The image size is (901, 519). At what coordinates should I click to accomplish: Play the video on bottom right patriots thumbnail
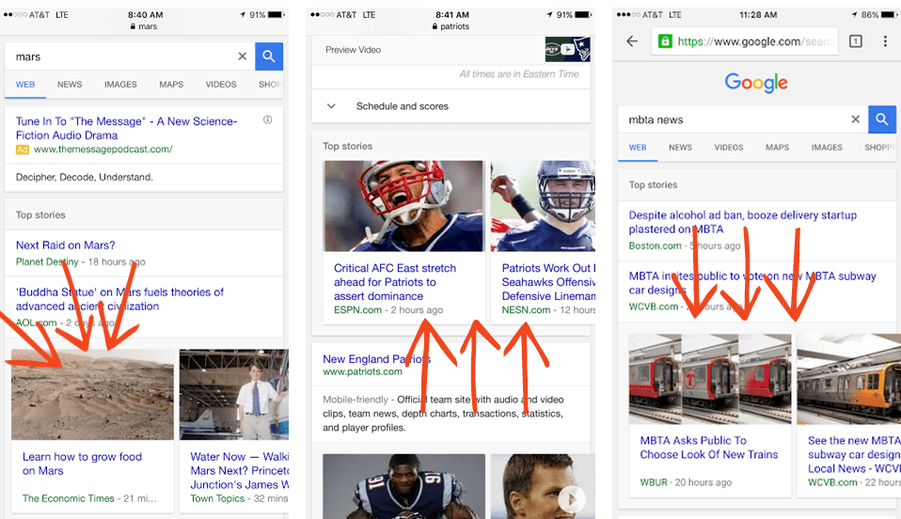(x=571, y=499)
